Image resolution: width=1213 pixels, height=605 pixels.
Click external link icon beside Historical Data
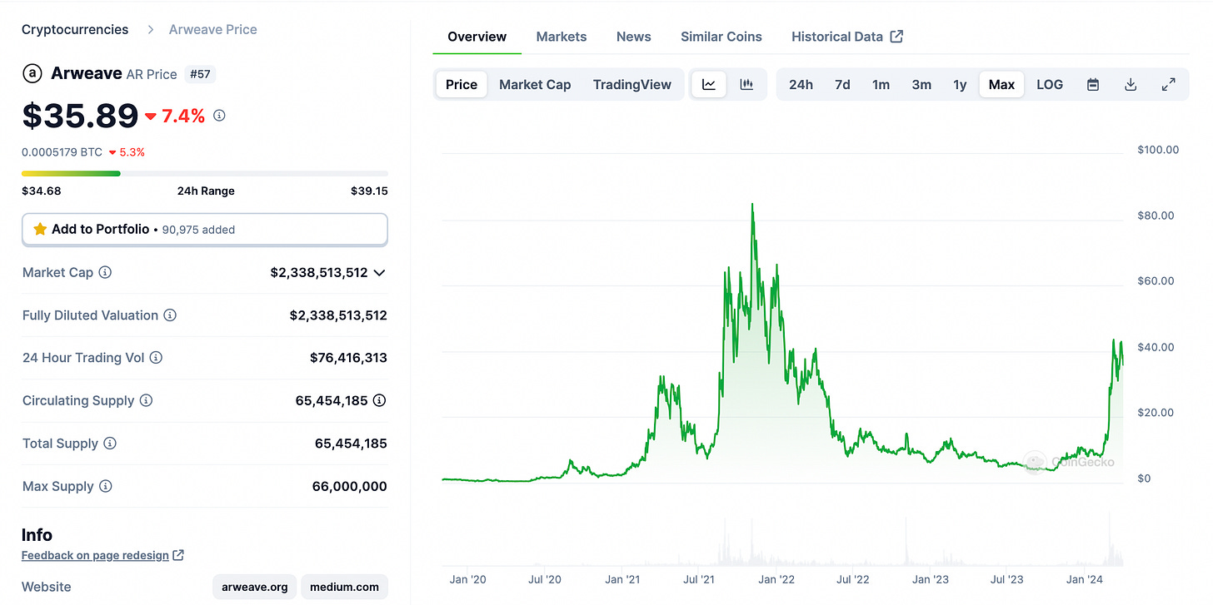coord(896,36)
